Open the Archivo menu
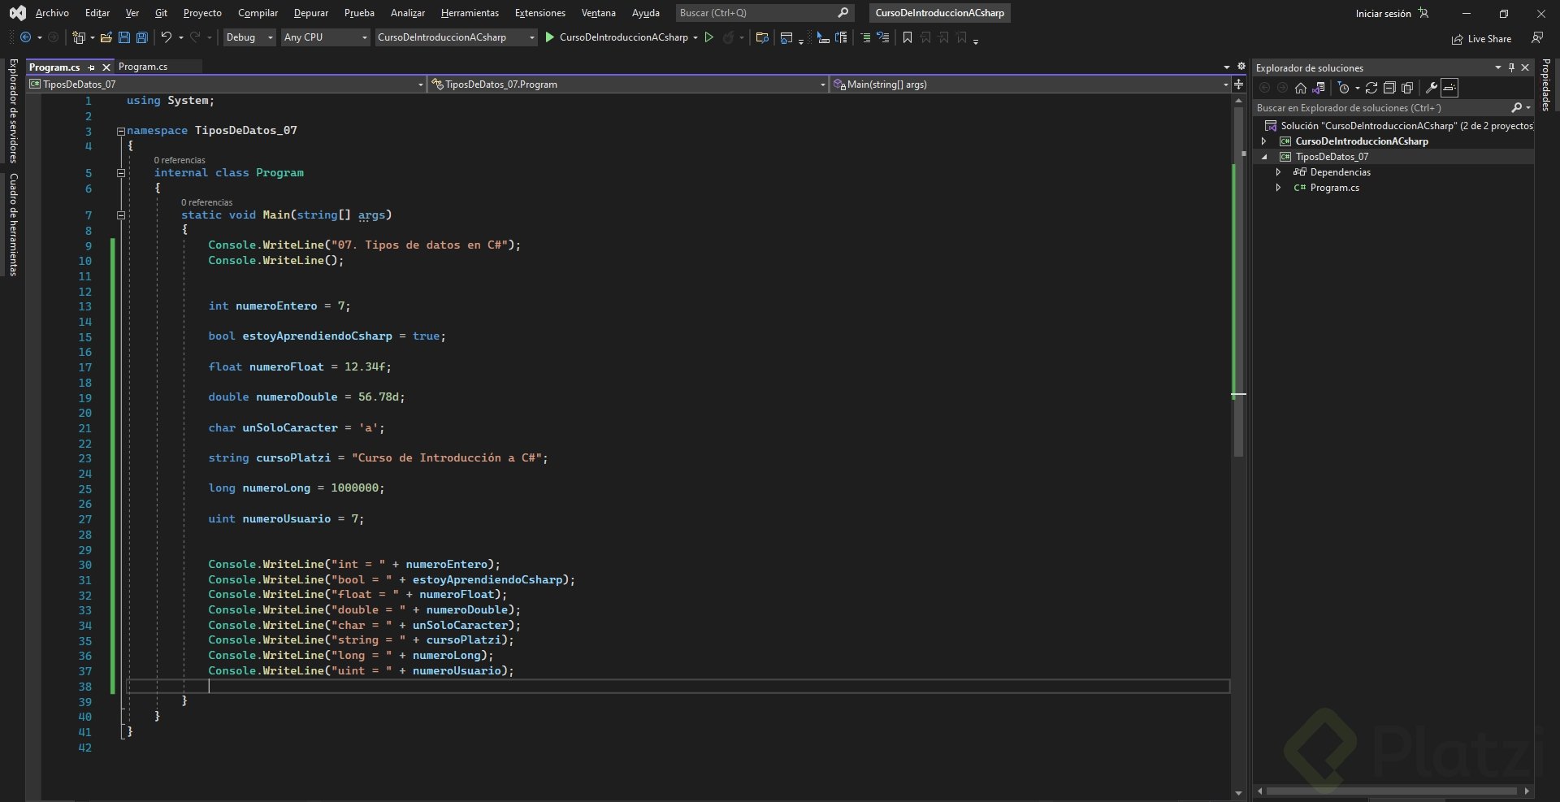The image size is (1560, 802). pyautogui.click(x=52, y=13)
